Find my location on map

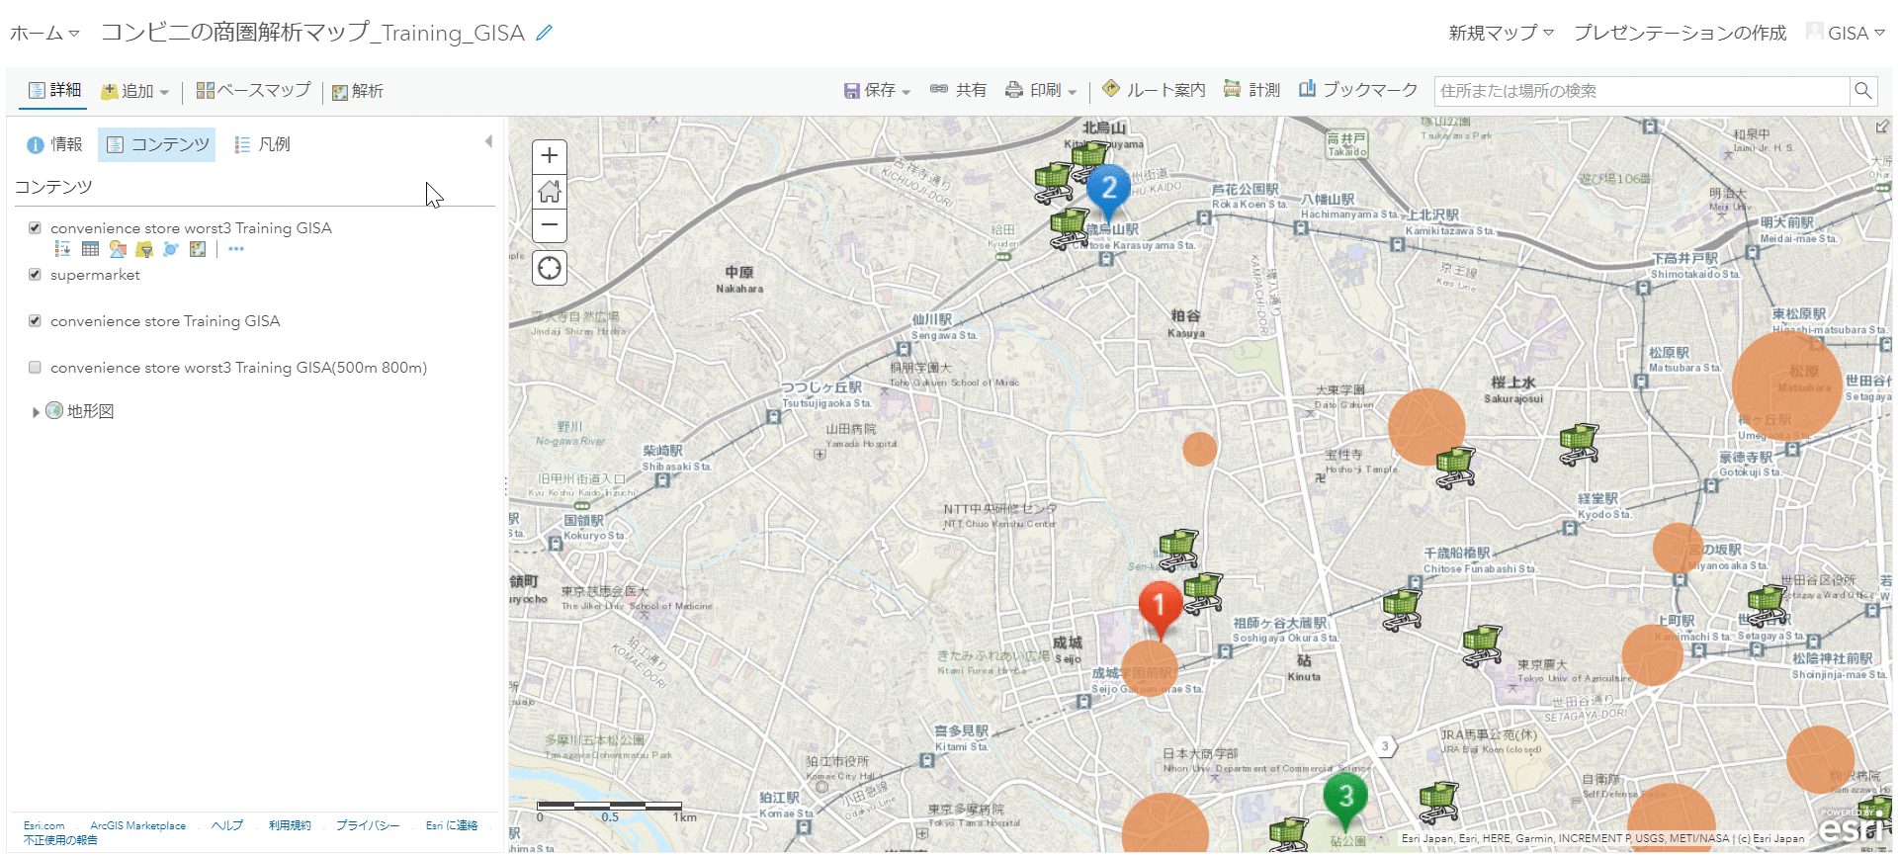(x=550, y=268)
